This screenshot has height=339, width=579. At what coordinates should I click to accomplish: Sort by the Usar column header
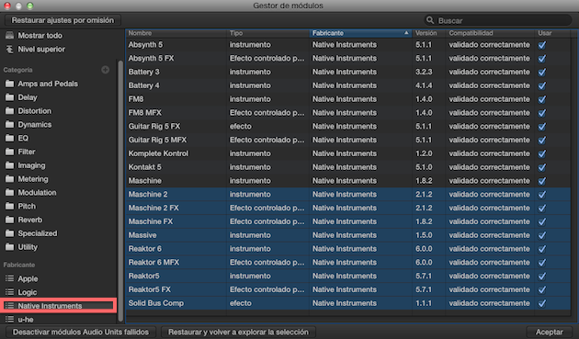coord(552,33)
